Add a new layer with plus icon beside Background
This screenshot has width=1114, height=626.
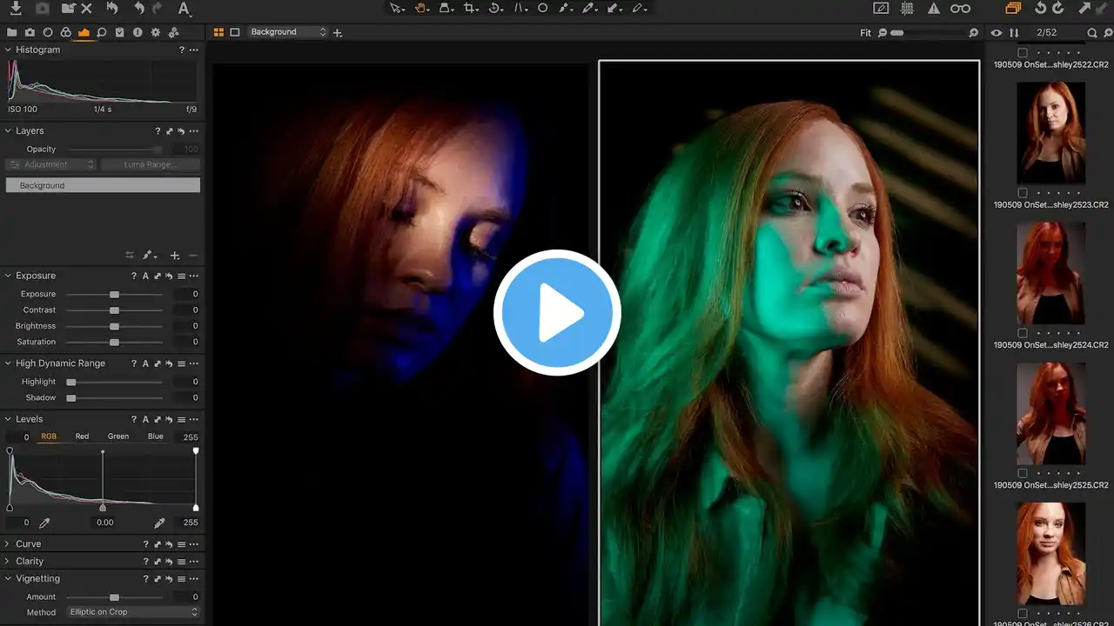[x=338, y=33]
